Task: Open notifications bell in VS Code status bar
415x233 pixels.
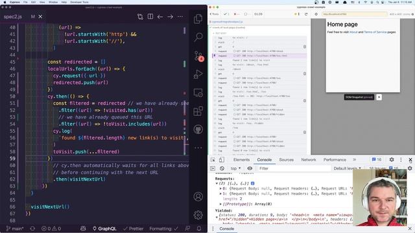Action: [x=199, y=228]
